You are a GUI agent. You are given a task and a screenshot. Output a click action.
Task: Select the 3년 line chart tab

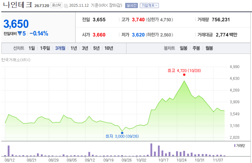(85, 48)
